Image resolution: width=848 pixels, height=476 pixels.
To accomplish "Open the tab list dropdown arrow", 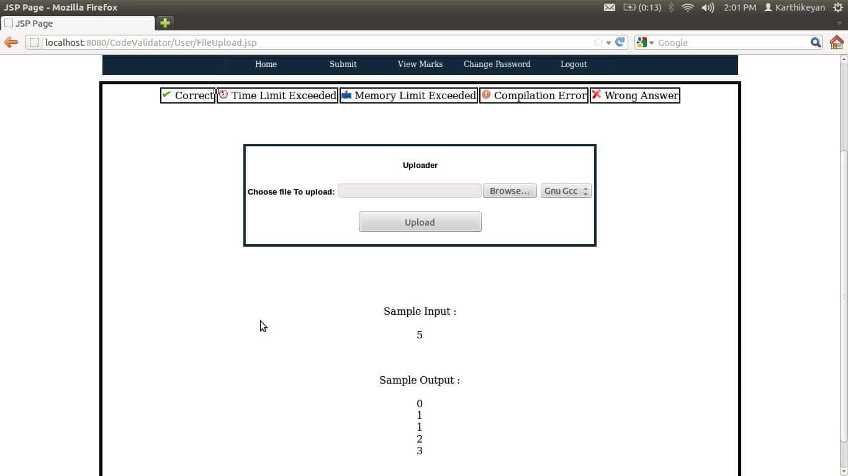I will [839, 24].
